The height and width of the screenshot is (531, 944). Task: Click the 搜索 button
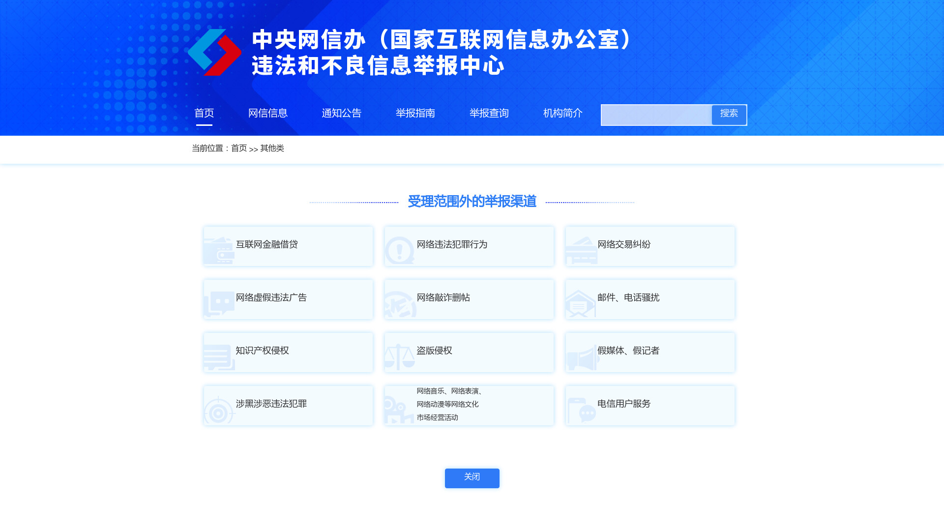(729, 115)
